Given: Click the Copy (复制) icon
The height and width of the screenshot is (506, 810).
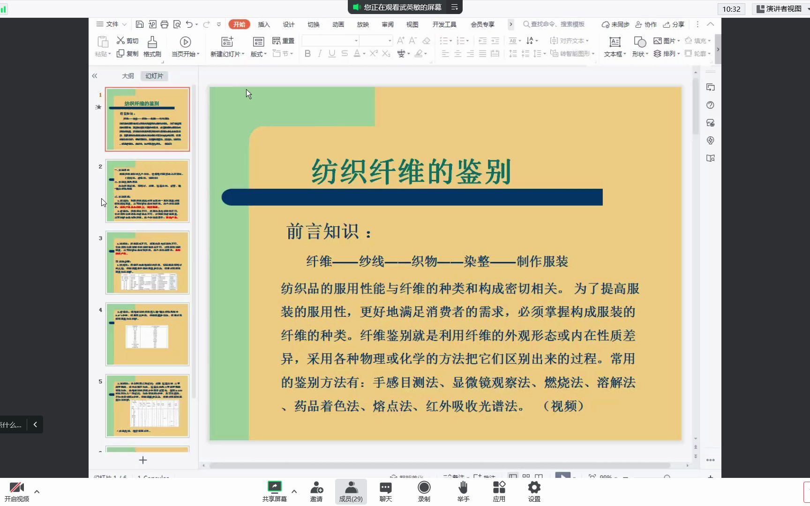Looking at the screenshot, I should [x=120, y=53].
